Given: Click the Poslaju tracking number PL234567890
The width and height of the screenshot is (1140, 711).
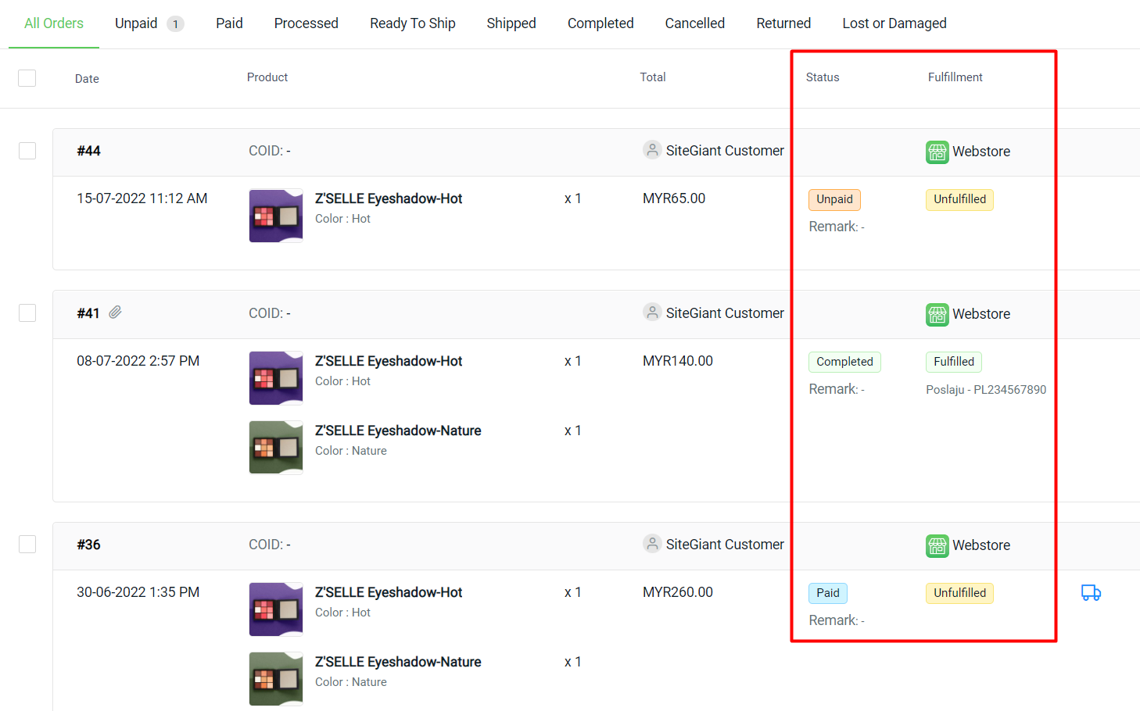Looking at the screenshot, I should pos(986,389).
